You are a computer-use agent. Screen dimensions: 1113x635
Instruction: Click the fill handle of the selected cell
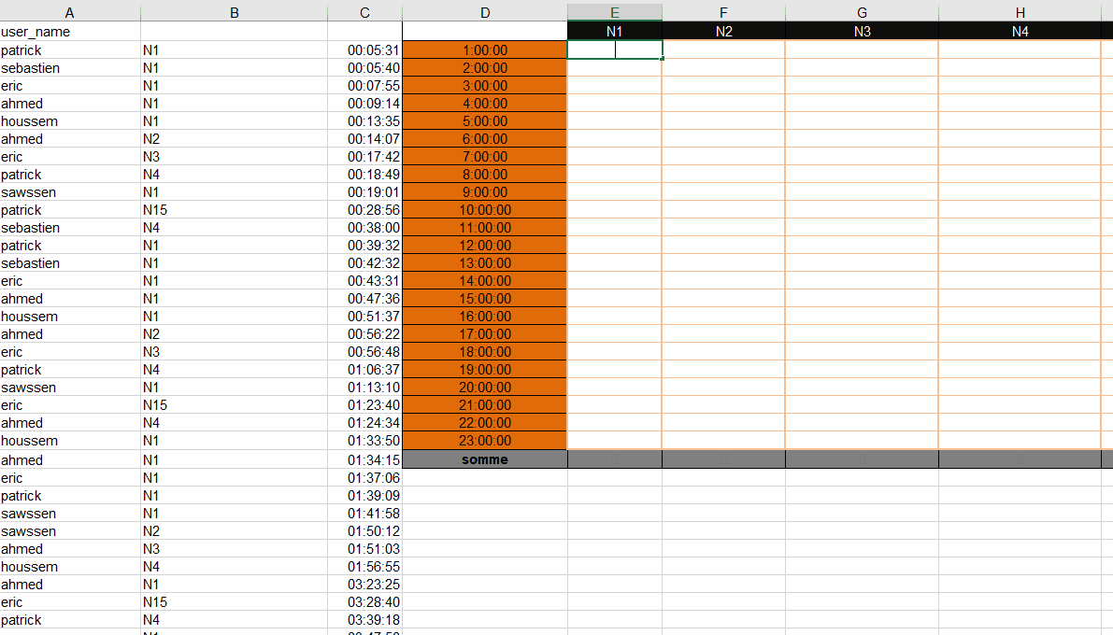pyautogui.click(x=662, y=59)
